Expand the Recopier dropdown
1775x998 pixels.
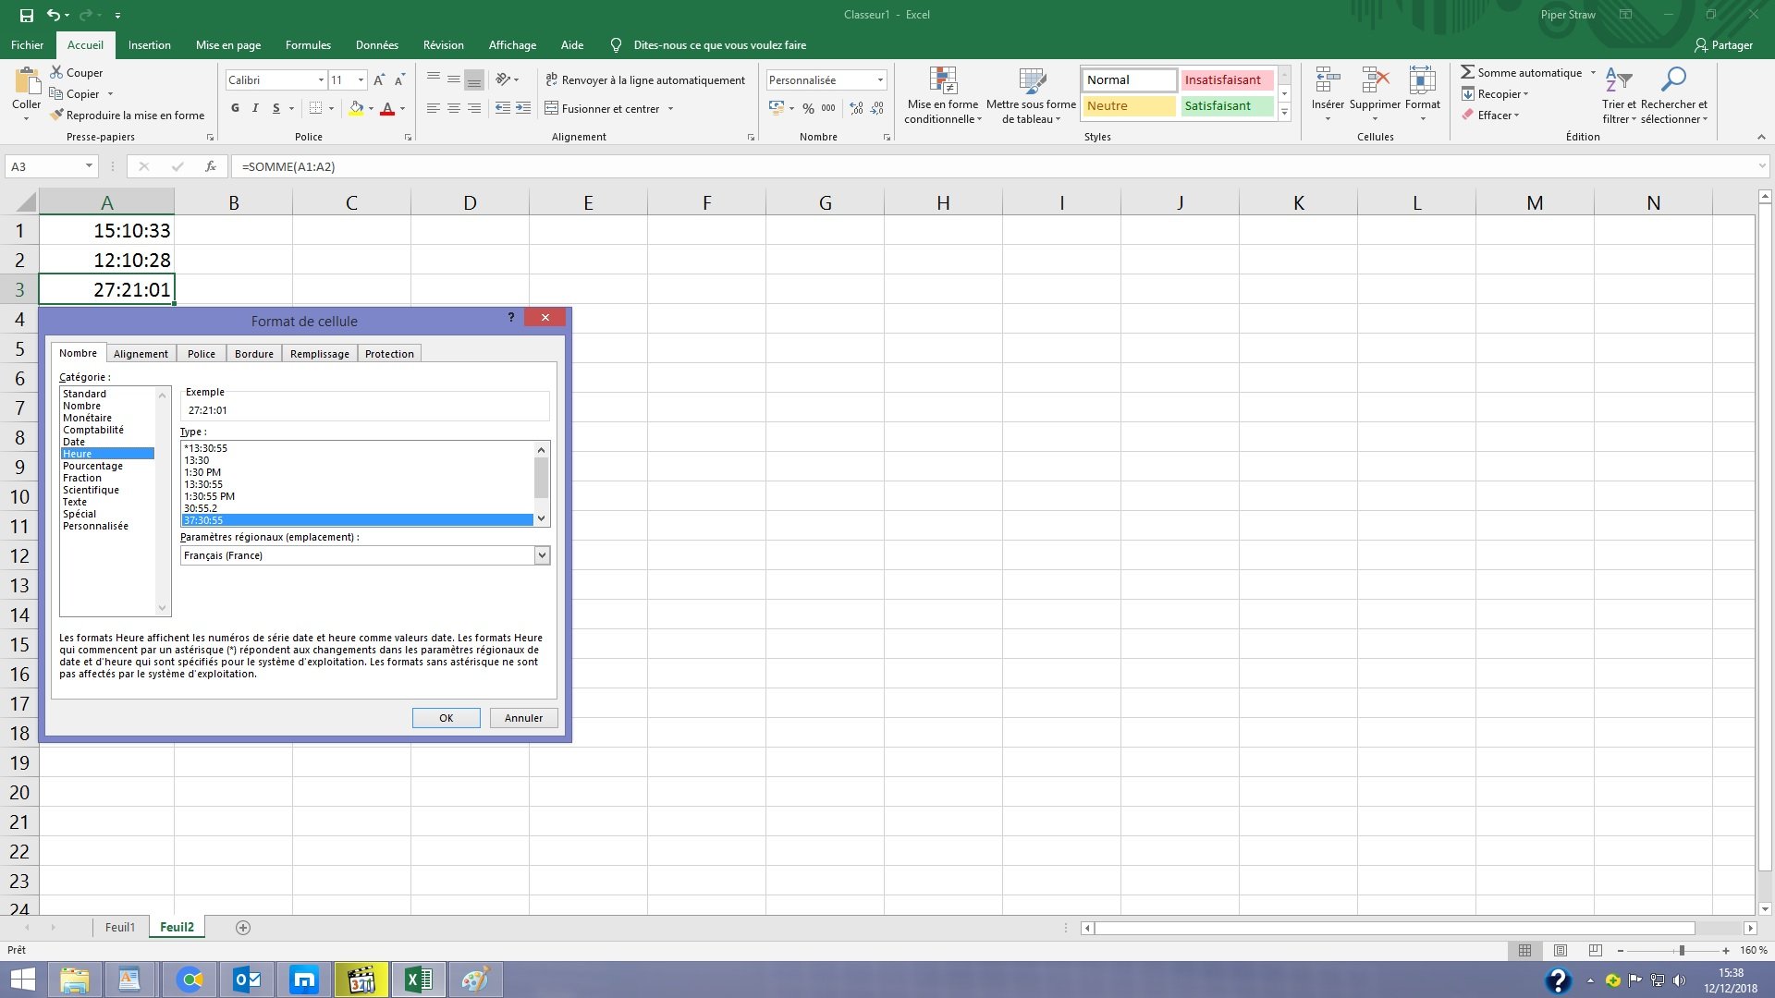[x=1525, y=94]
